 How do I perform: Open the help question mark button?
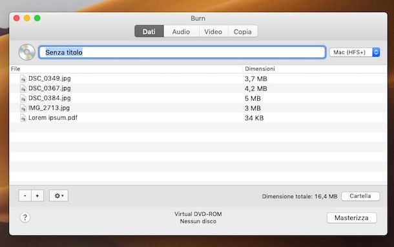click(25, 217)
